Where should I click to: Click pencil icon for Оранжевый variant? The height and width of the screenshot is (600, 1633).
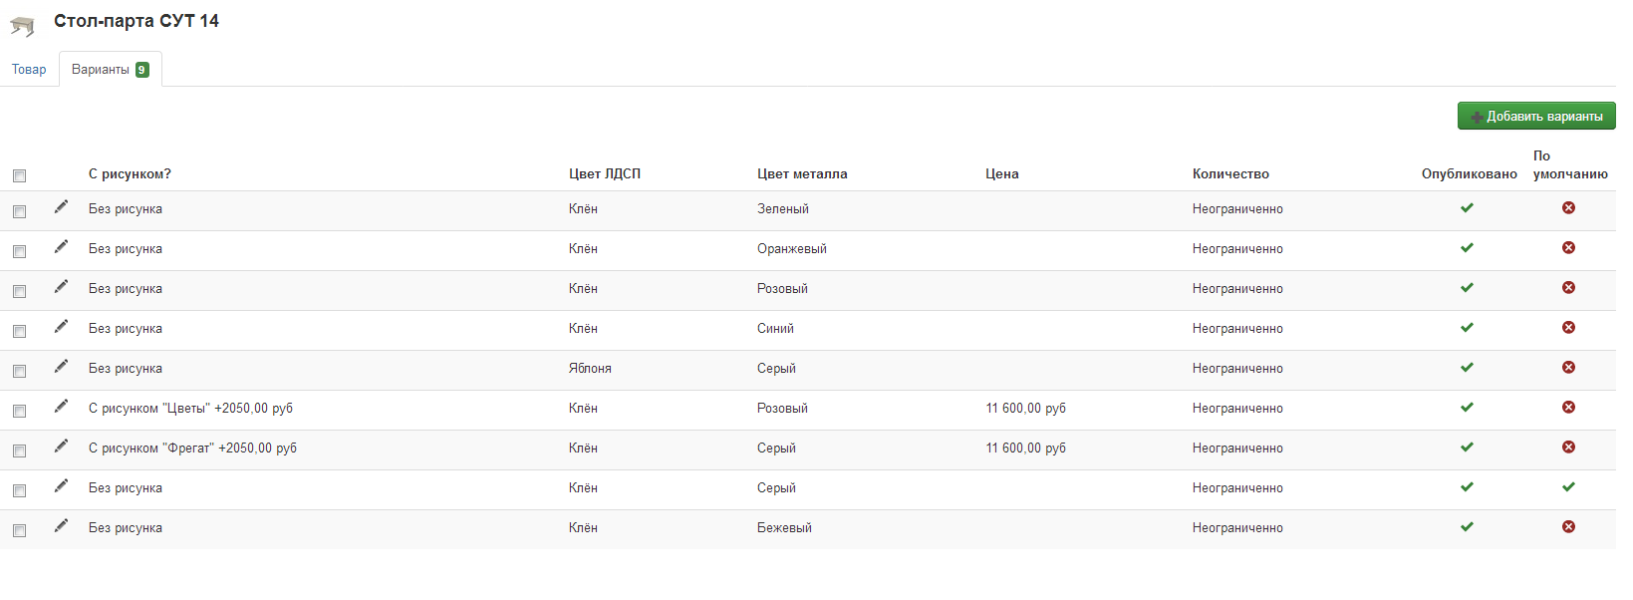61,246
